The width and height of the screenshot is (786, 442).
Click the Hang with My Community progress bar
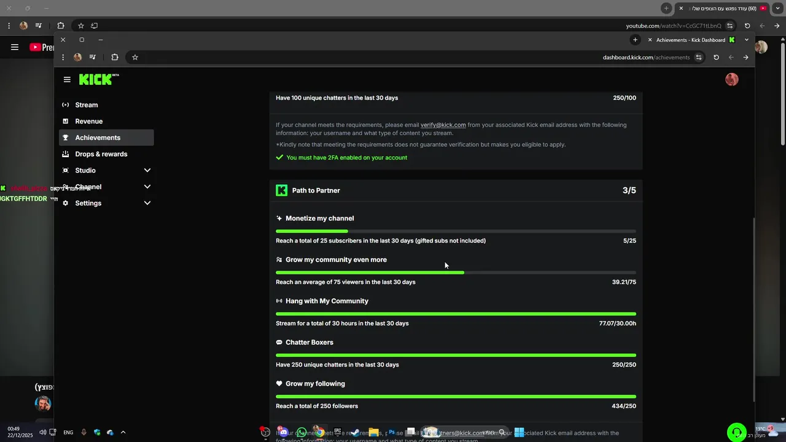click(456, 314)
